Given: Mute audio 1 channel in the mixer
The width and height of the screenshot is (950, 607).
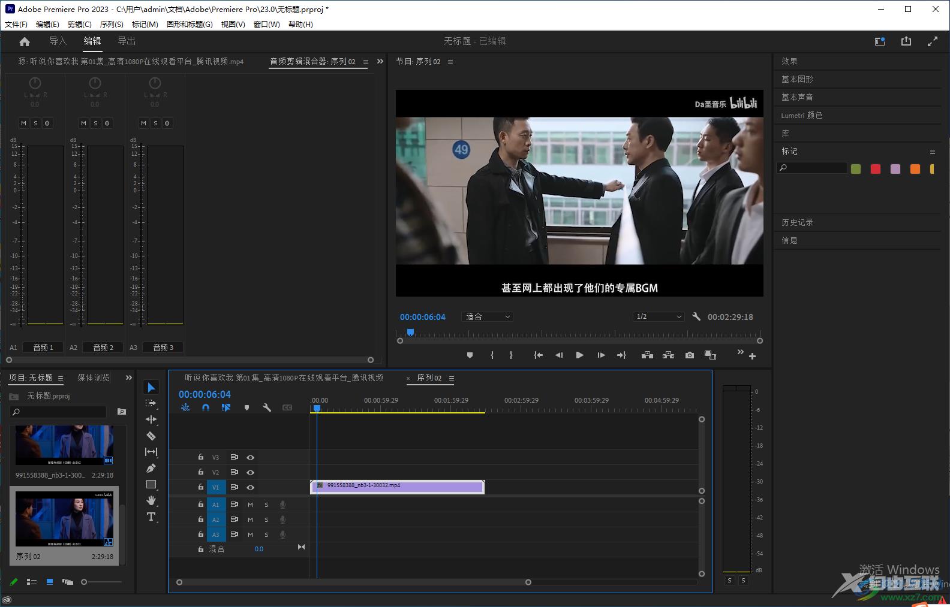Looking at the screenshot, I should point(23,123).
